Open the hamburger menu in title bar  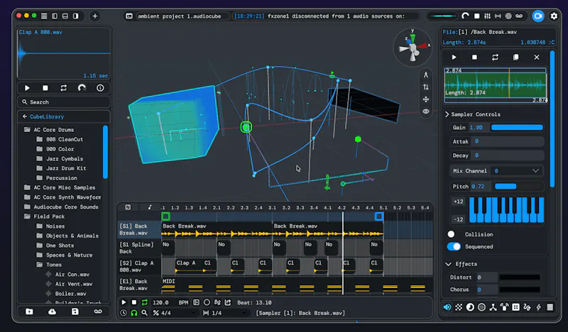coord(44,16)
